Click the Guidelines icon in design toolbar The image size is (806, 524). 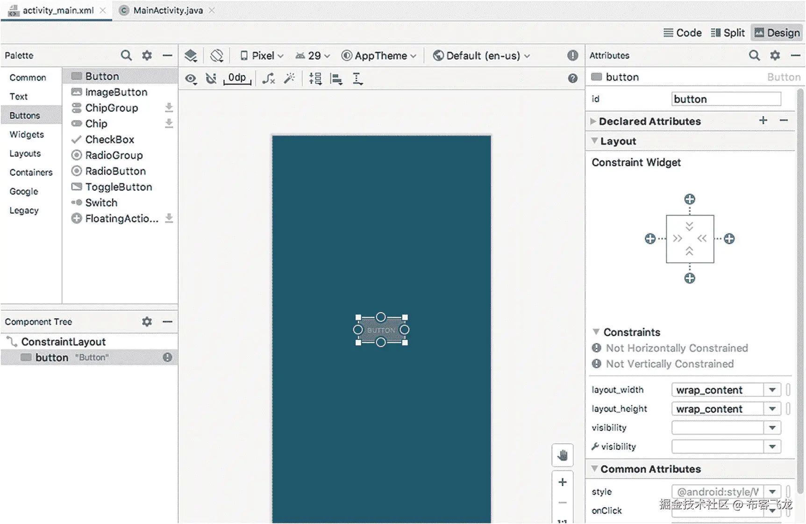[x=357, y=79]
